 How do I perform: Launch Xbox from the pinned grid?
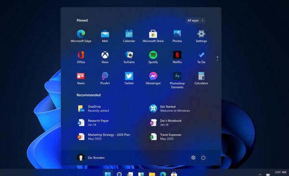tap(105, 57)
